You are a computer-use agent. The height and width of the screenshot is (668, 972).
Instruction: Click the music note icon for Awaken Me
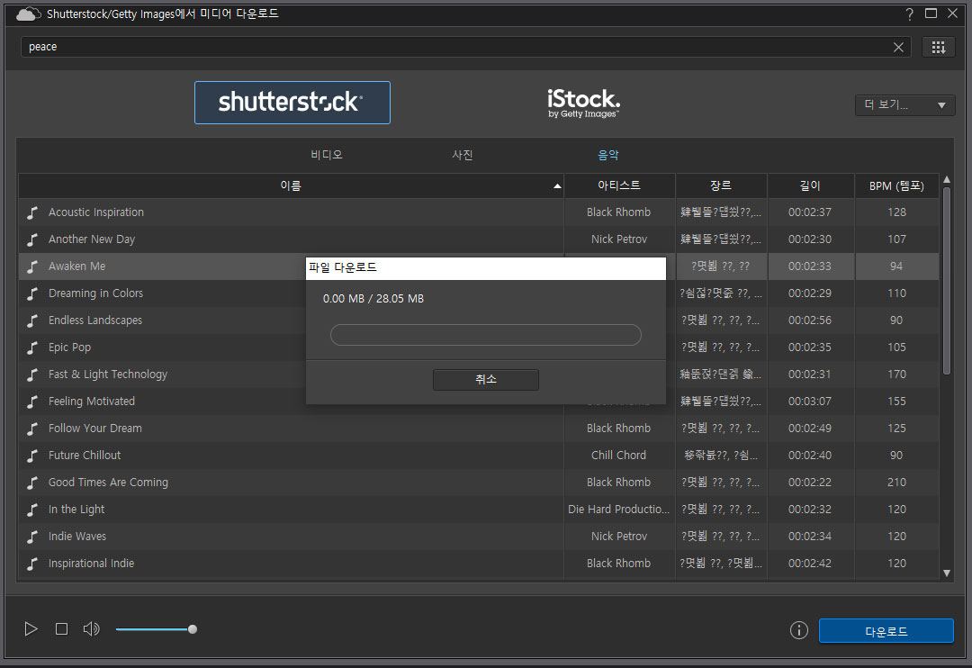[x=33, y=266]
